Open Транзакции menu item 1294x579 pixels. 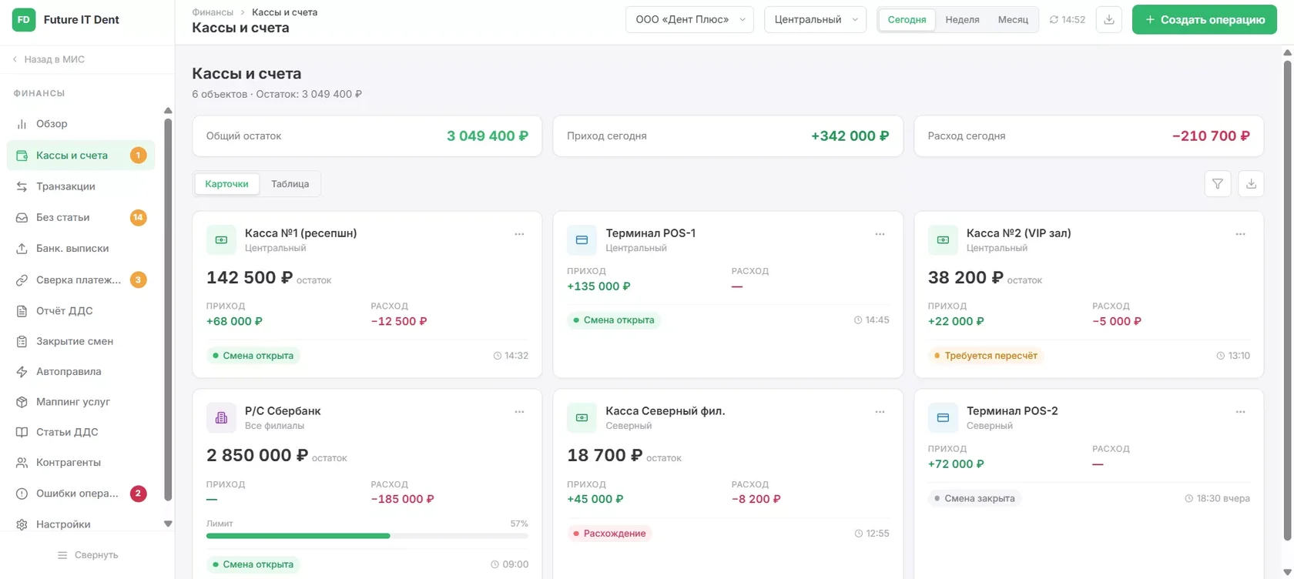coord(81,186)
